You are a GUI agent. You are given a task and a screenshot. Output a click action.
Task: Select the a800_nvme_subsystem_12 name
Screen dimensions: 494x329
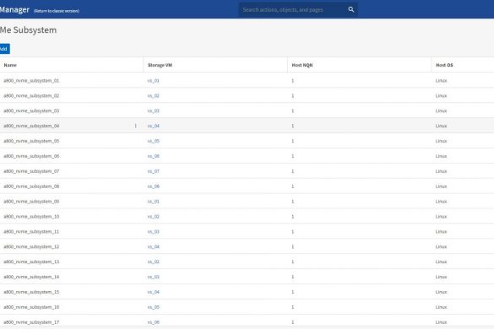click(x=31, y=247)
